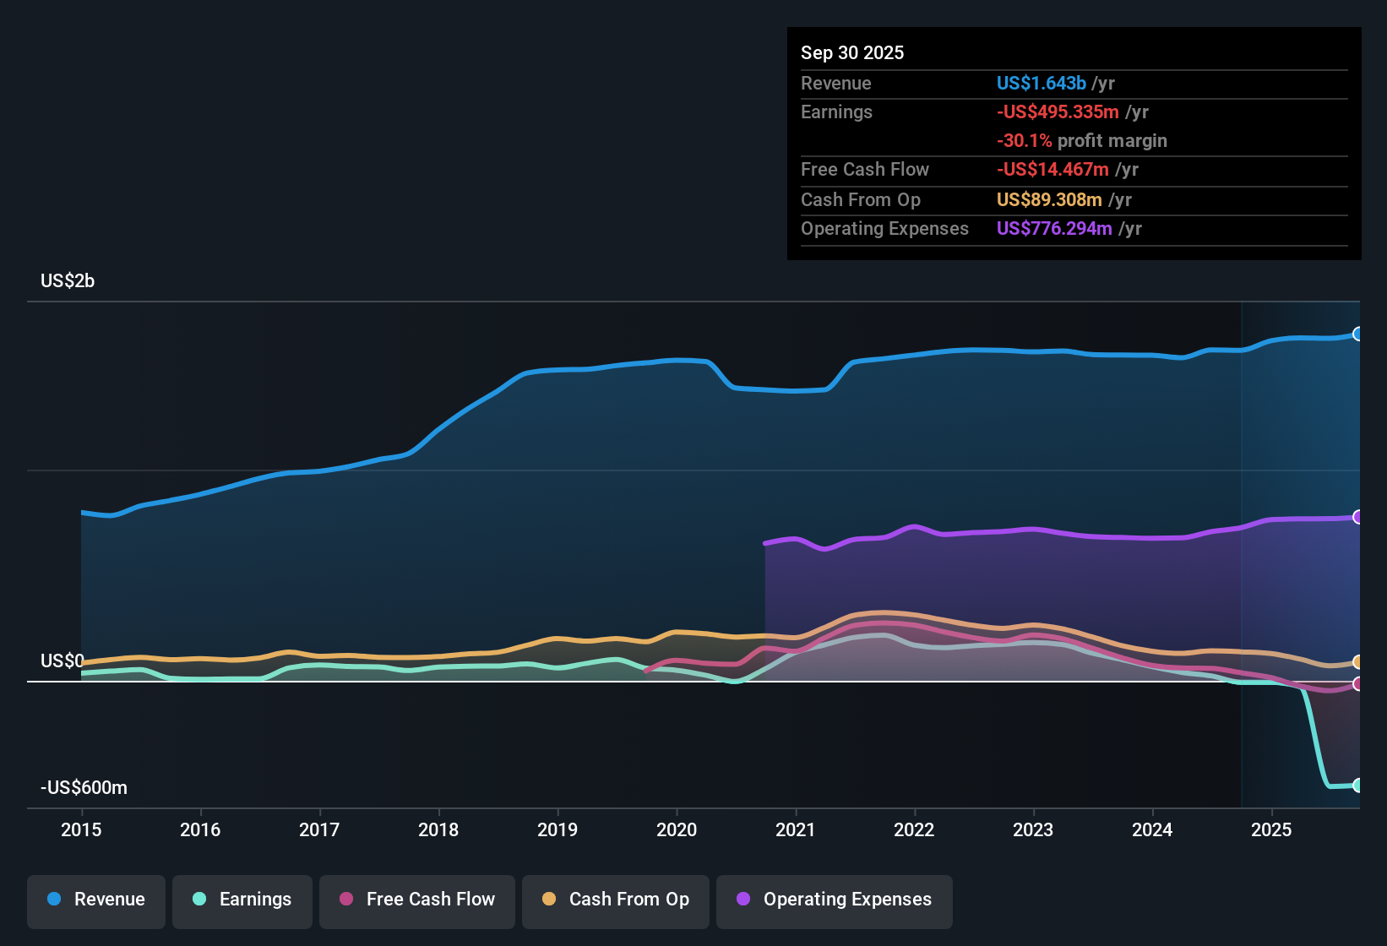Expand the Operating Expenses legend entry
Image resolution: width=1387 pixels, height=946 pixels.
pos(834,900)
